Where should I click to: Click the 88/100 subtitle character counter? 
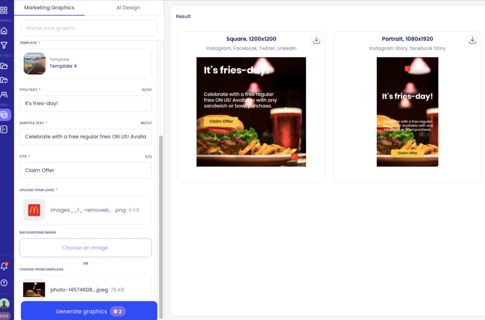146,123
